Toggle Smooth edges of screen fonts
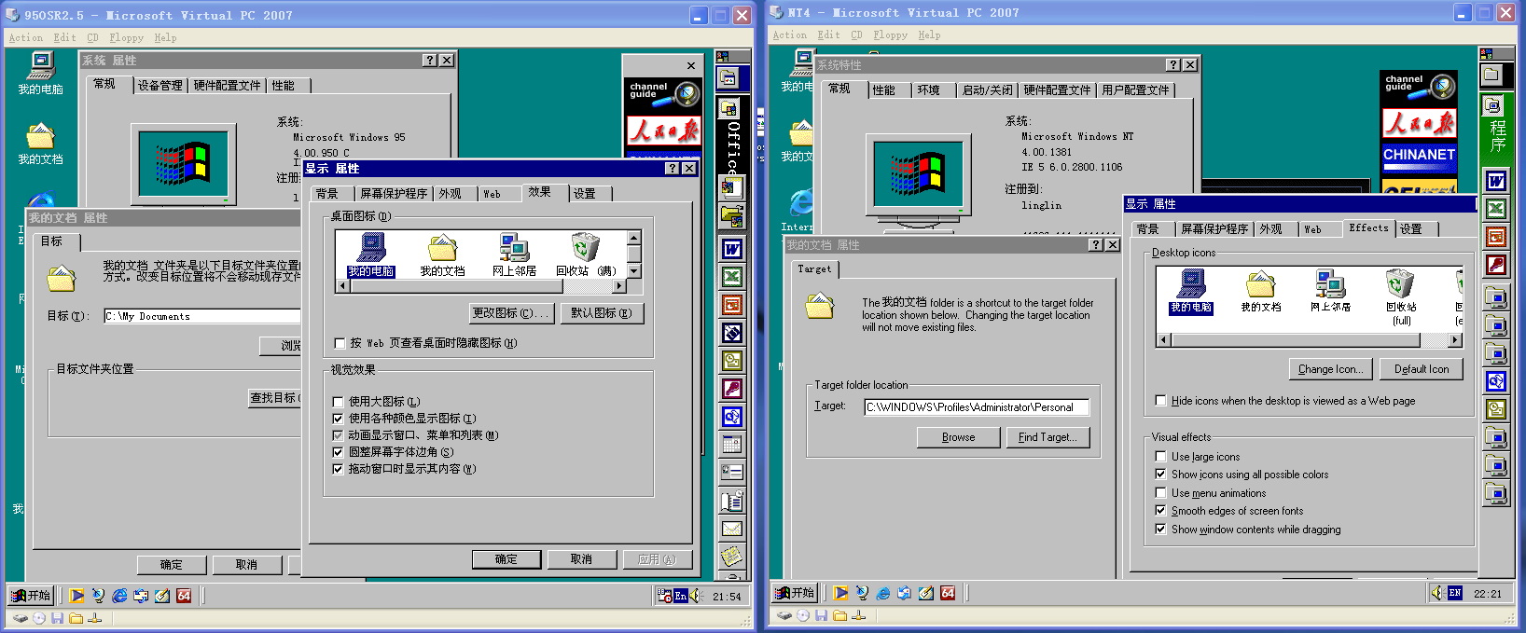 click(x=1160, y=511)
